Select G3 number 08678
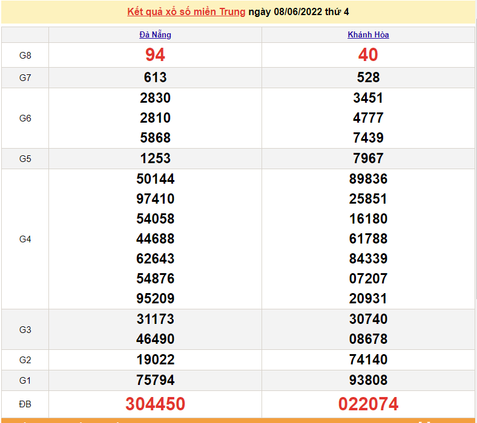 tap(368, 339)
